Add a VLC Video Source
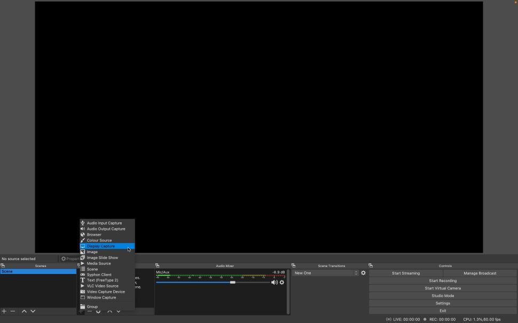 click(107, 286)
